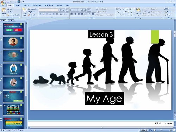The image size is (176, 132).
Task: Click the Cut scissors icon
Action: pyautogui.click(x=8, y=9)
